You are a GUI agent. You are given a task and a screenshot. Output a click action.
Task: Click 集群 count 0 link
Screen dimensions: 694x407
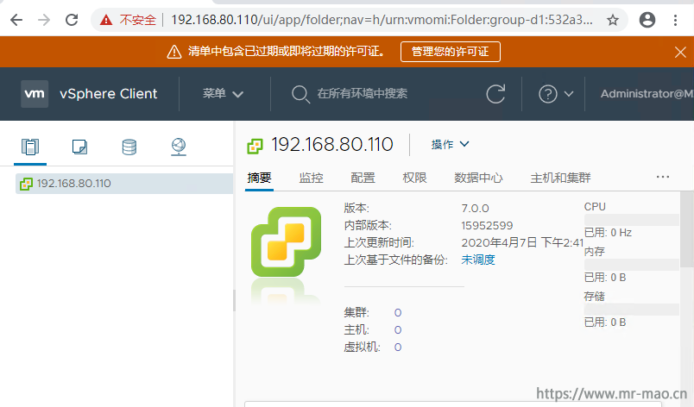398,313
